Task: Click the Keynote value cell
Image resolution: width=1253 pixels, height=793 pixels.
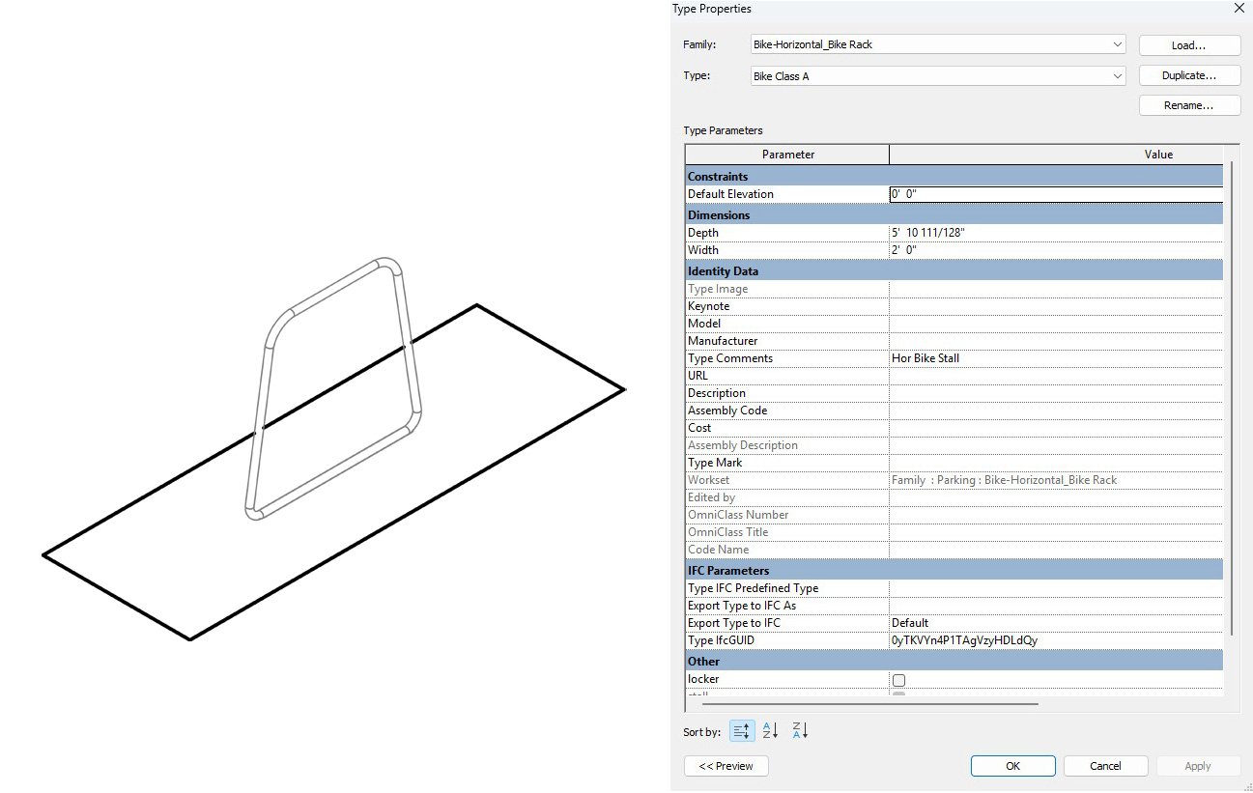Action: (1056, 306)
